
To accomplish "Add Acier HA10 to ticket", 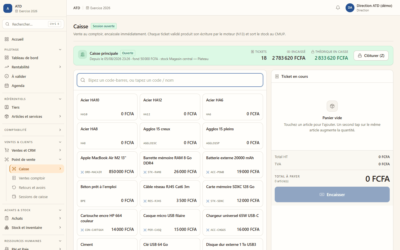I will tap(107, 107).
